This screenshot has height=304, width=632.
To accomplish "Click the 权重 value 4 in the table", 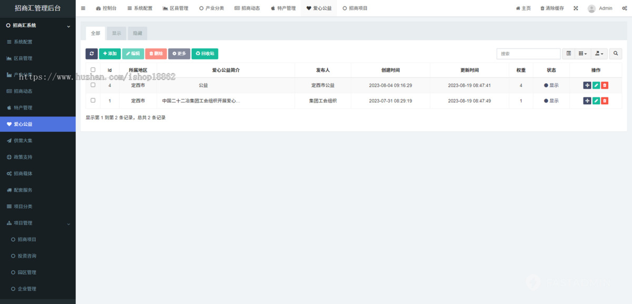I will click(x=520, y=85).
